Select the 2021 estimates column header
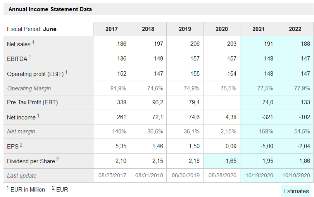 259,29
